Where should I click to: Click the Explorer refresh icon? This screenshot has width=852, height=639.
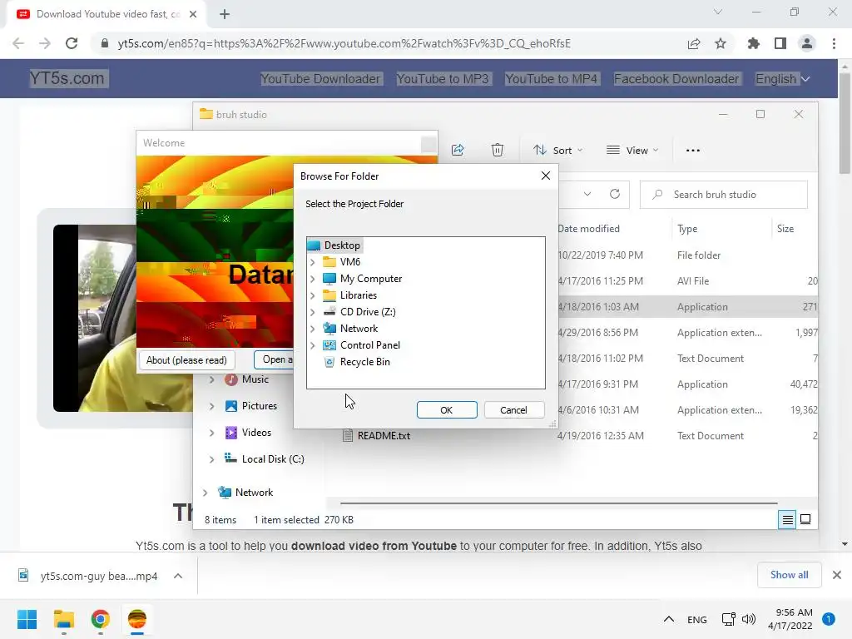coord(615,194)
